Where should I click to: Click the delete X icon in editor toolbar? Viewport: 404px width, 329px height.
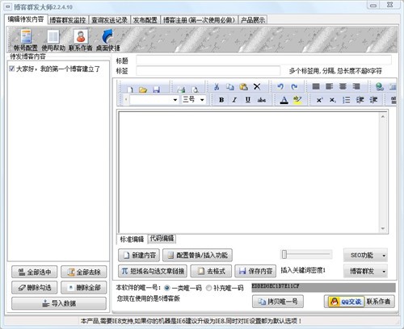(257, 87)
